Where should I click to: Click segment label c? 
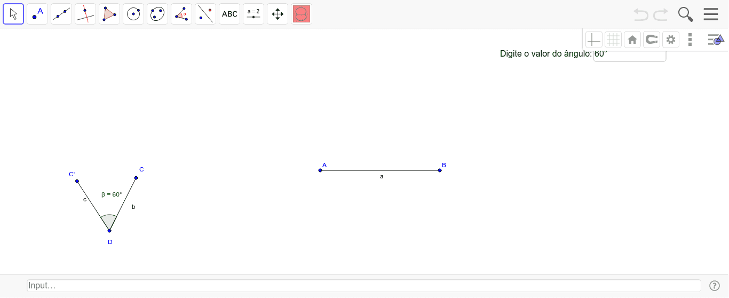85,200
